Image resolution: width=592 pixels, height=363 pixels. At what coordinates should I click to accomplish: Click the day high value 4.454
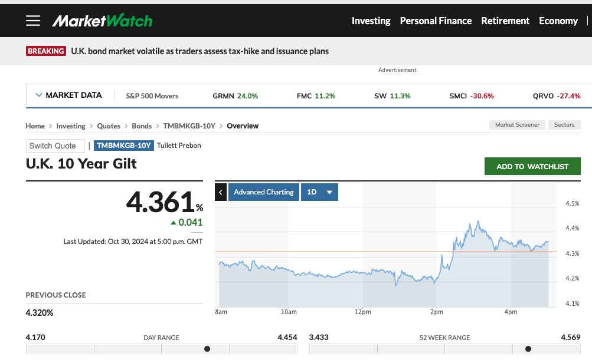(x=287, y=338)
